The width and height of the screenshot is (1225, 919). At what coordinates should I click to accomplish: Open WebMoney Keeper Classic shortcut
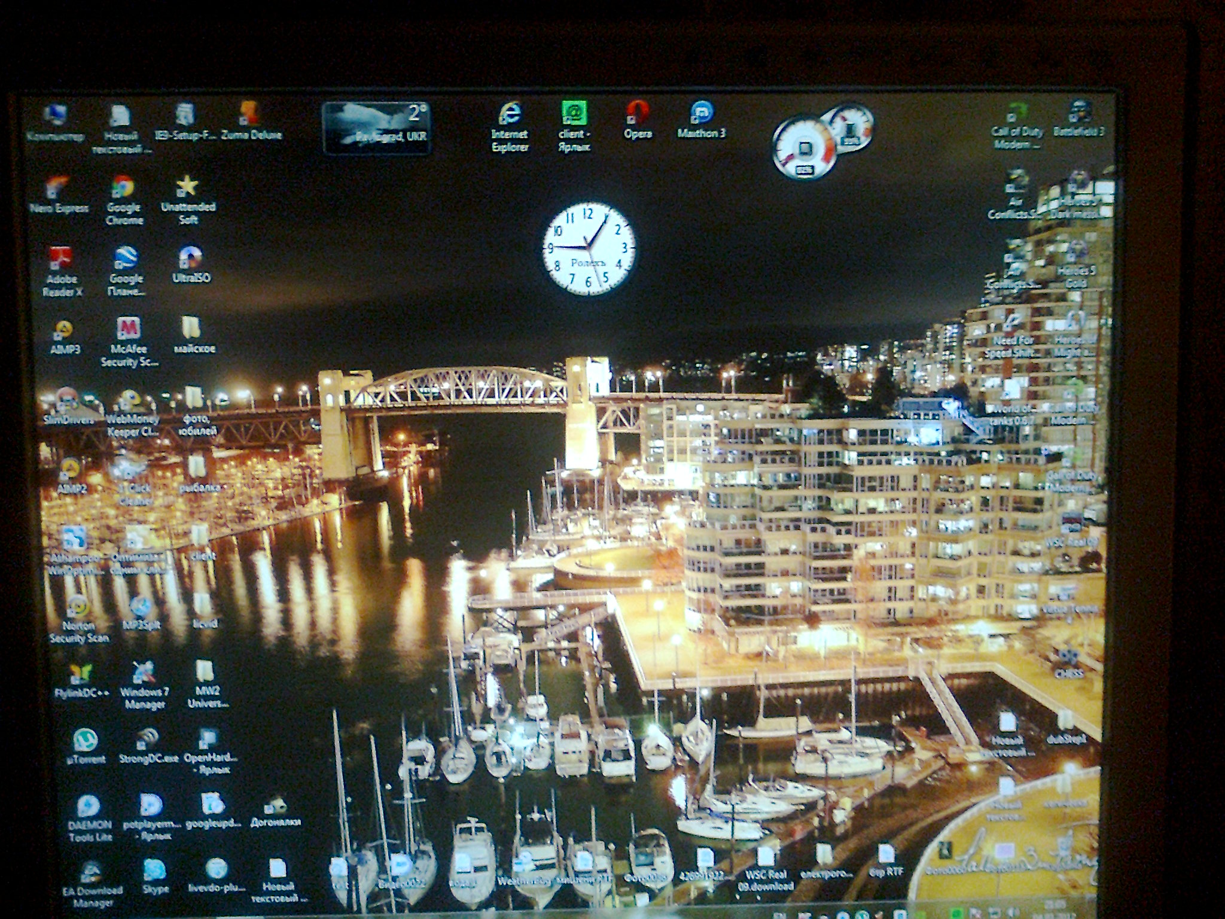tap(130, 400)
